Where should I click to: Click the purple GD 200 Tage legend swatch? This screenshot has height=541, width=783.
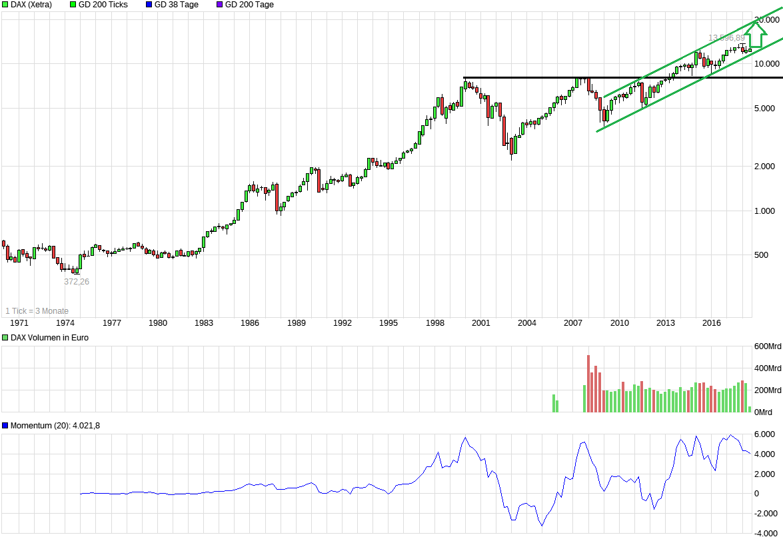(220, 5)
